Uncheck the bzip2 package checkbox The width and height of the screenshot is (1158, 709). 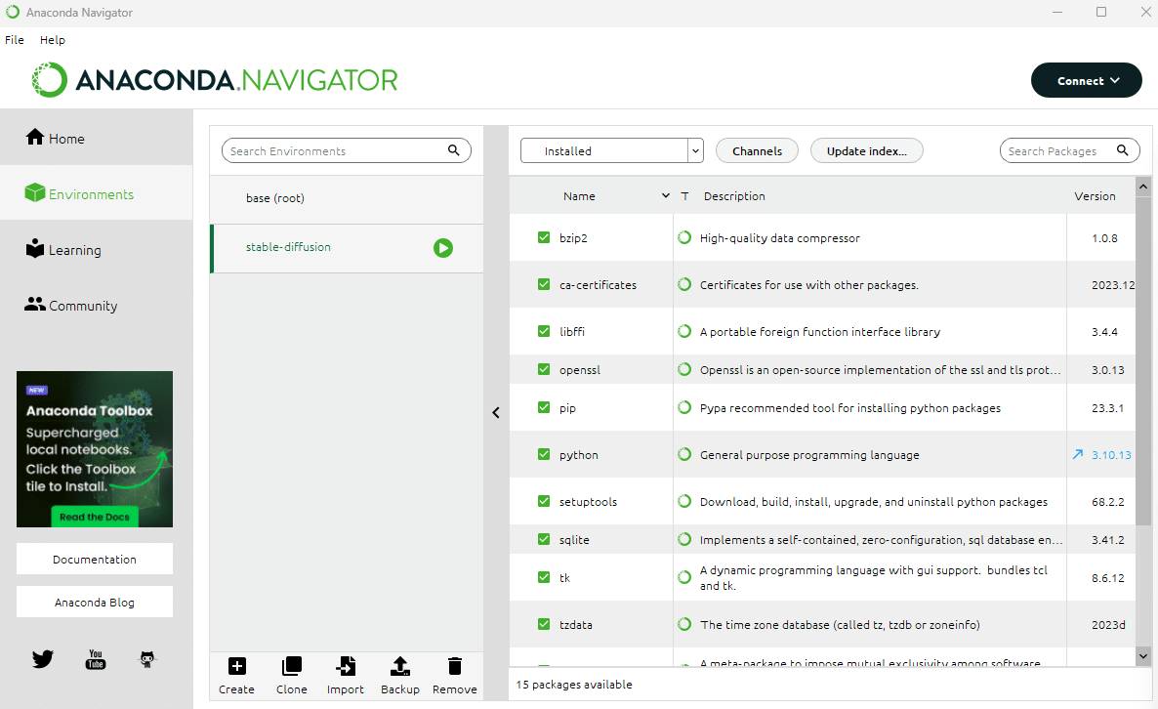pyautogui.click(x=544, y=238)
